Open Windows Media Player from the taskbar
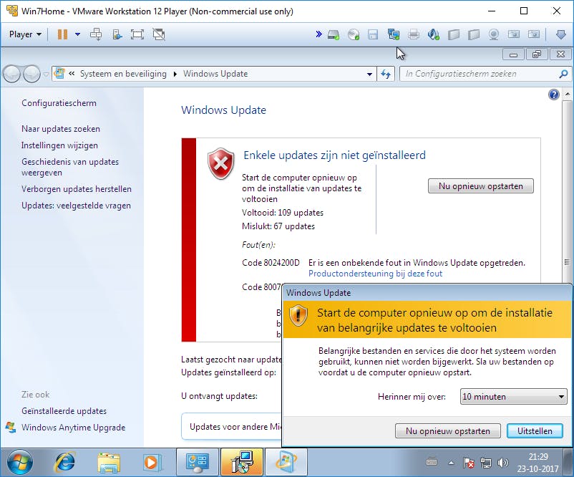 pyautogui.click(x=151, y=463)
